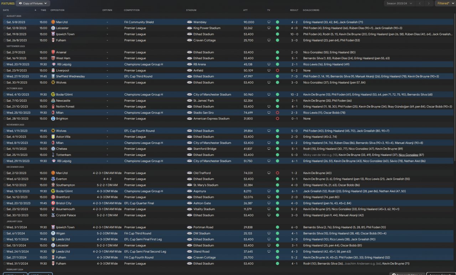Sort by the Att column header
The image size is (456, 275).
245,10
